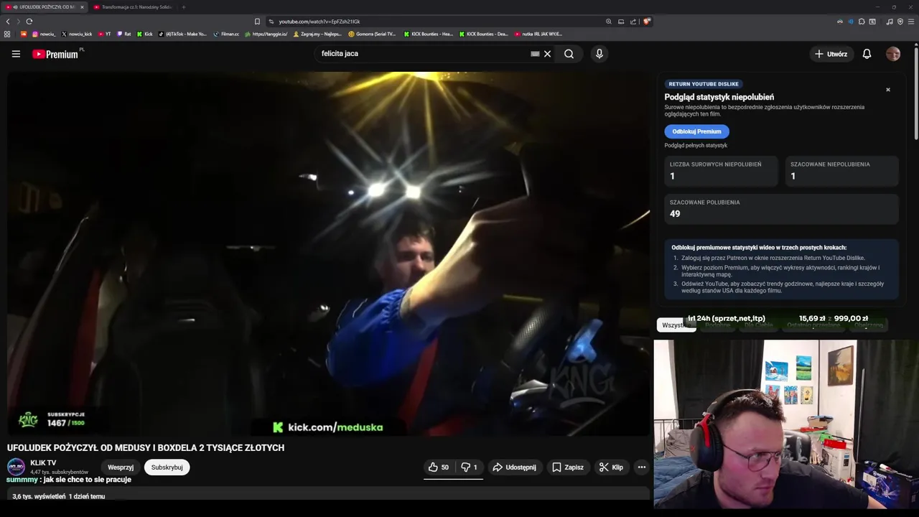Open the nutka IRL JAK WYJE bookmark

538,34
